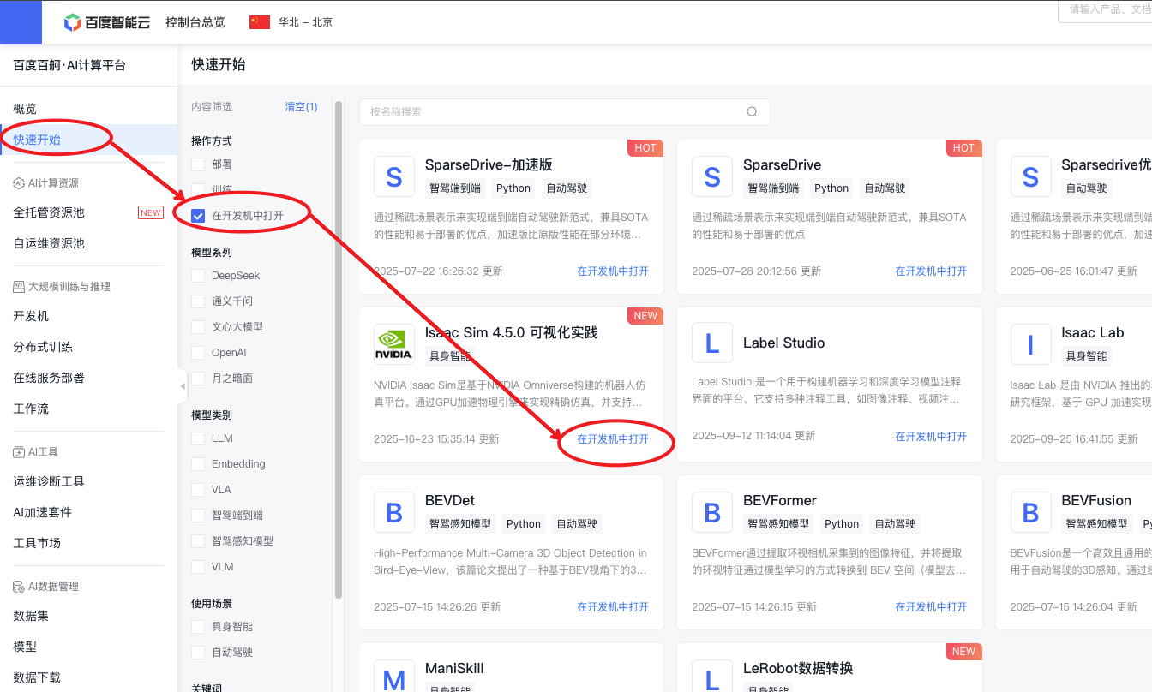Collapse the left sidebar with arrow handle
Screen dimensions: 1152x692
pos(182,386)
